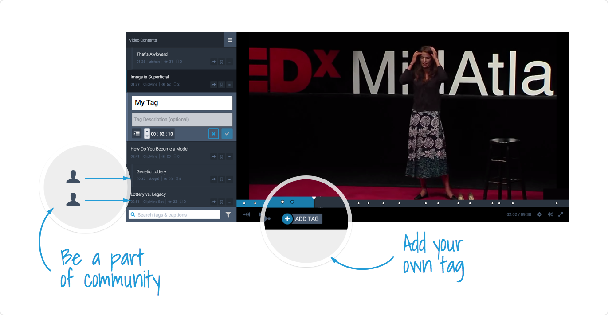Click the My Tag title field
This screenshot has height=315, width=608.
tap(182, 103)
